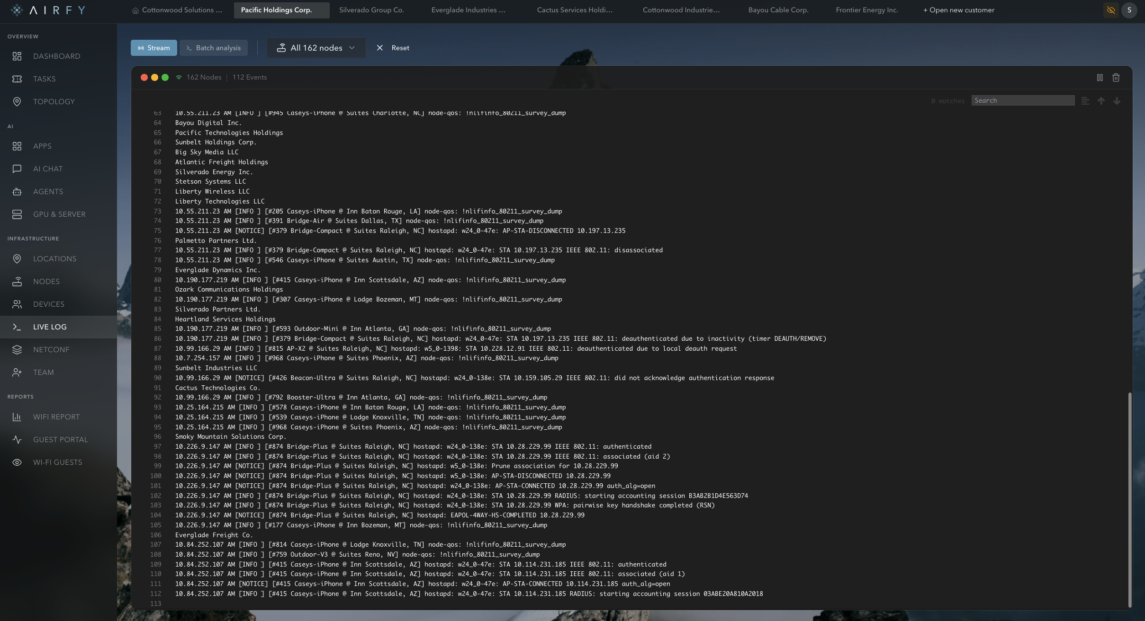The width and height of the screenshot is (1145, 621).
Task: Click the red window dot
Action: (144, 78)
